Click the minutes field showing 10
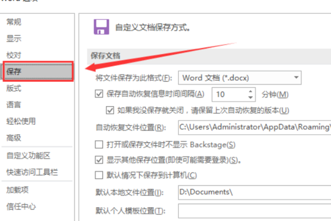The height and width of the screenshot is (221, 331). tap(229, 94)
